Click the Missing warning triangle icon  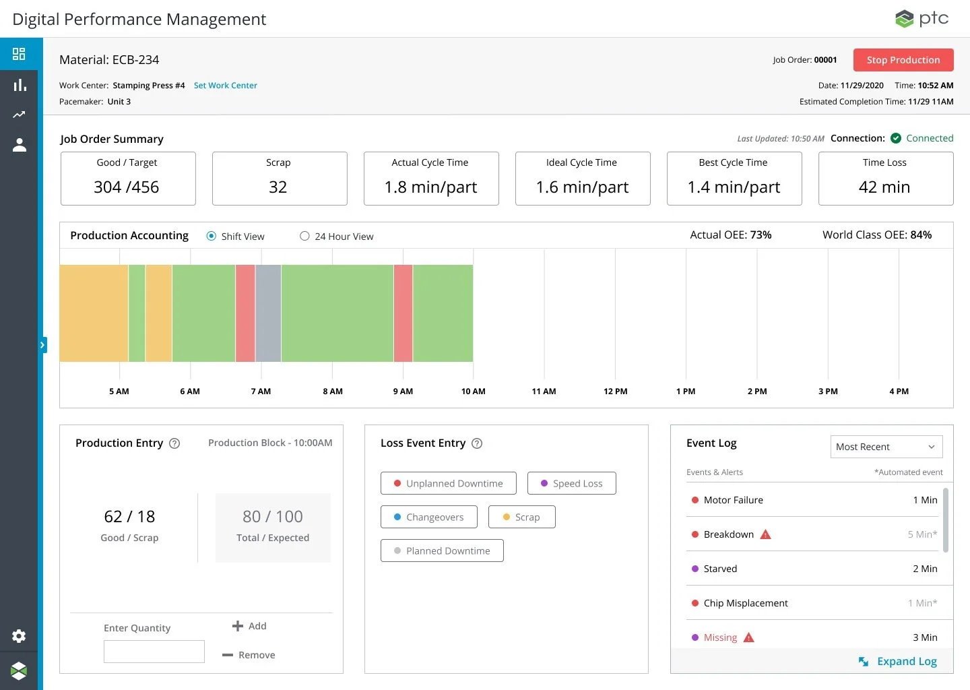[x=748, y=637]
